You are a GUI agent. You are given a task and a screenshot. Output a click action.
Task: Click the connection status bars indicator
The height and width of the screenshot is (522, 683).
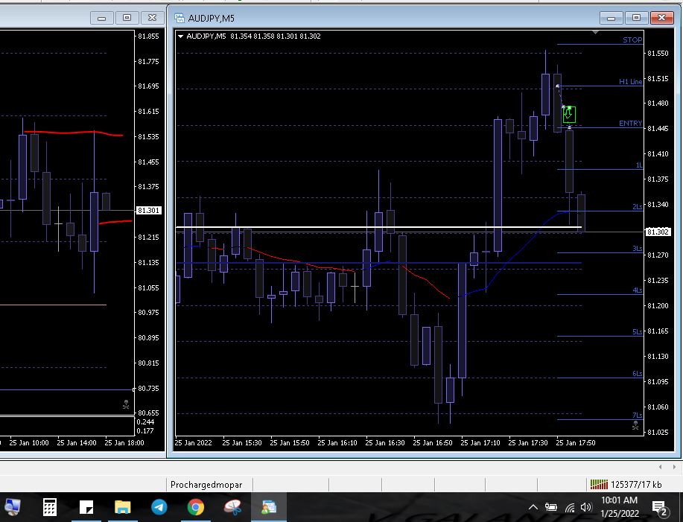pyautogui.click(x=597, y=485)
